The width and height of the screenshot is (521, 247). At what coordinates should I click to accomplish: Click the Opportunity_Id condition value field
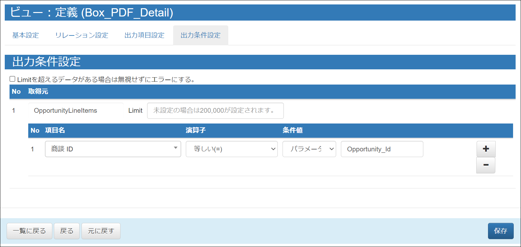click(382, 149)
